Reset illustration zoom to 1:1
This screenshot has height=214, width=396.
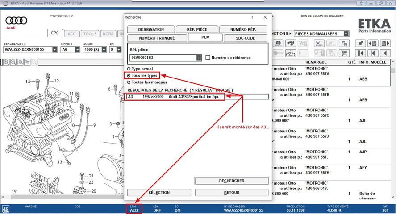click(20, 62)
